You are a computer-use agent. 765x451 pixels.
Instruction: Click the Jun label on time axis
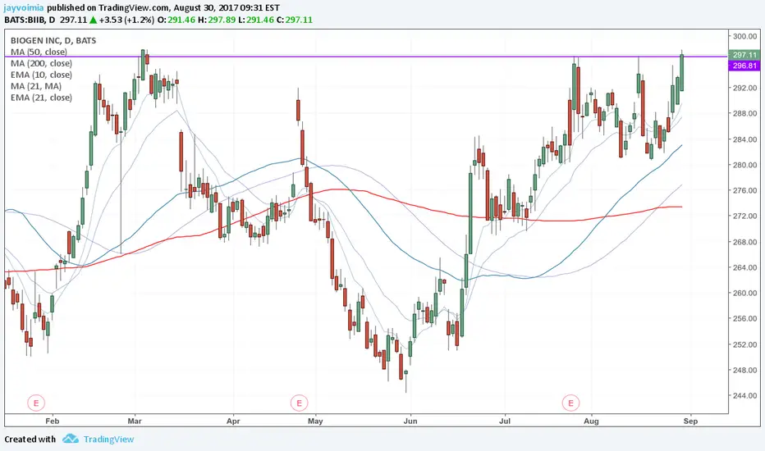coord(410,421)
